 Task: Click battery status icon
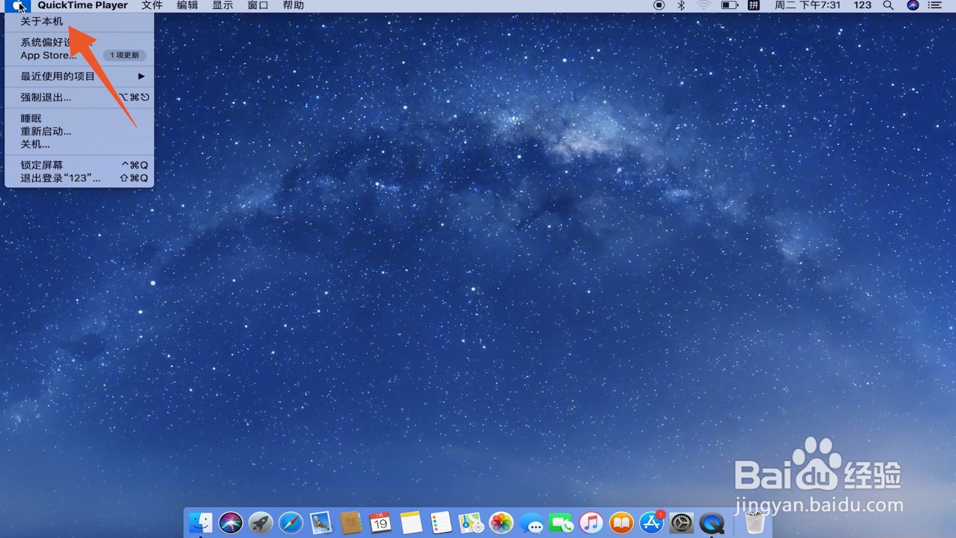pyautogui.click(x=730, y=5)
